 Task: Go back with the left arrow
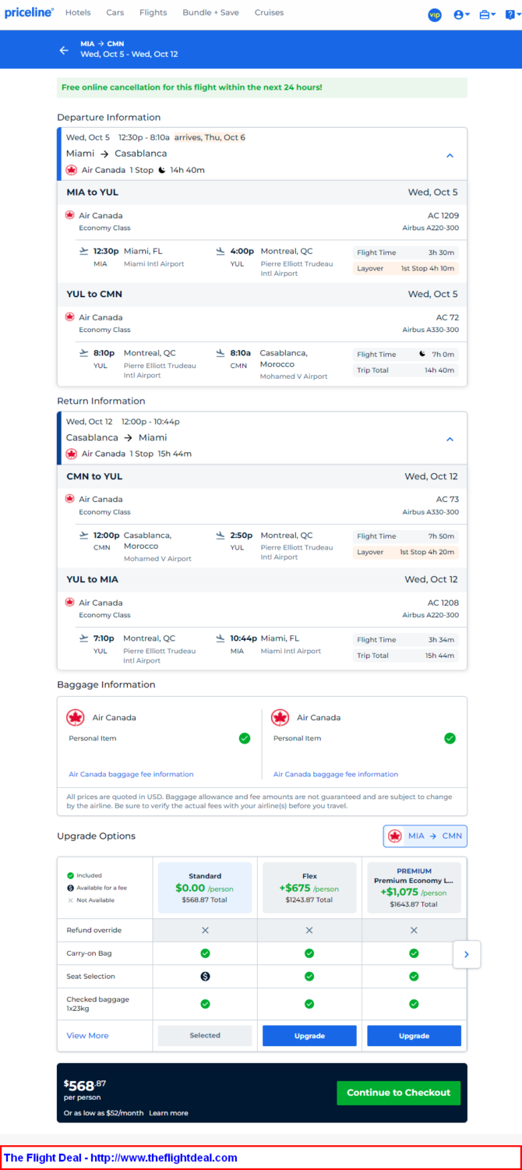point(64,50)
